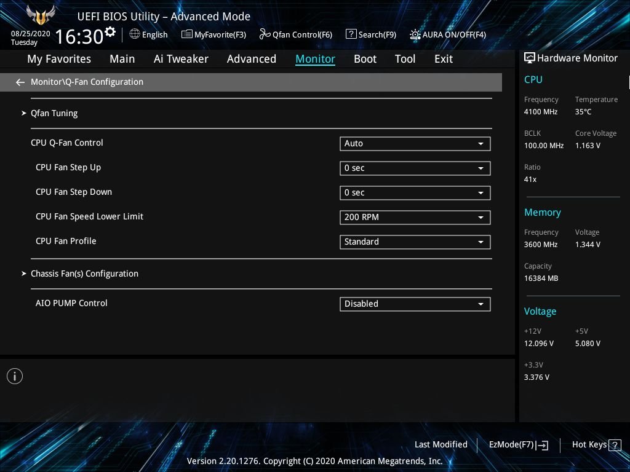Select the CPU Fan Step Down label
Screen dimensions: 630x472
(x=74, y=192)
